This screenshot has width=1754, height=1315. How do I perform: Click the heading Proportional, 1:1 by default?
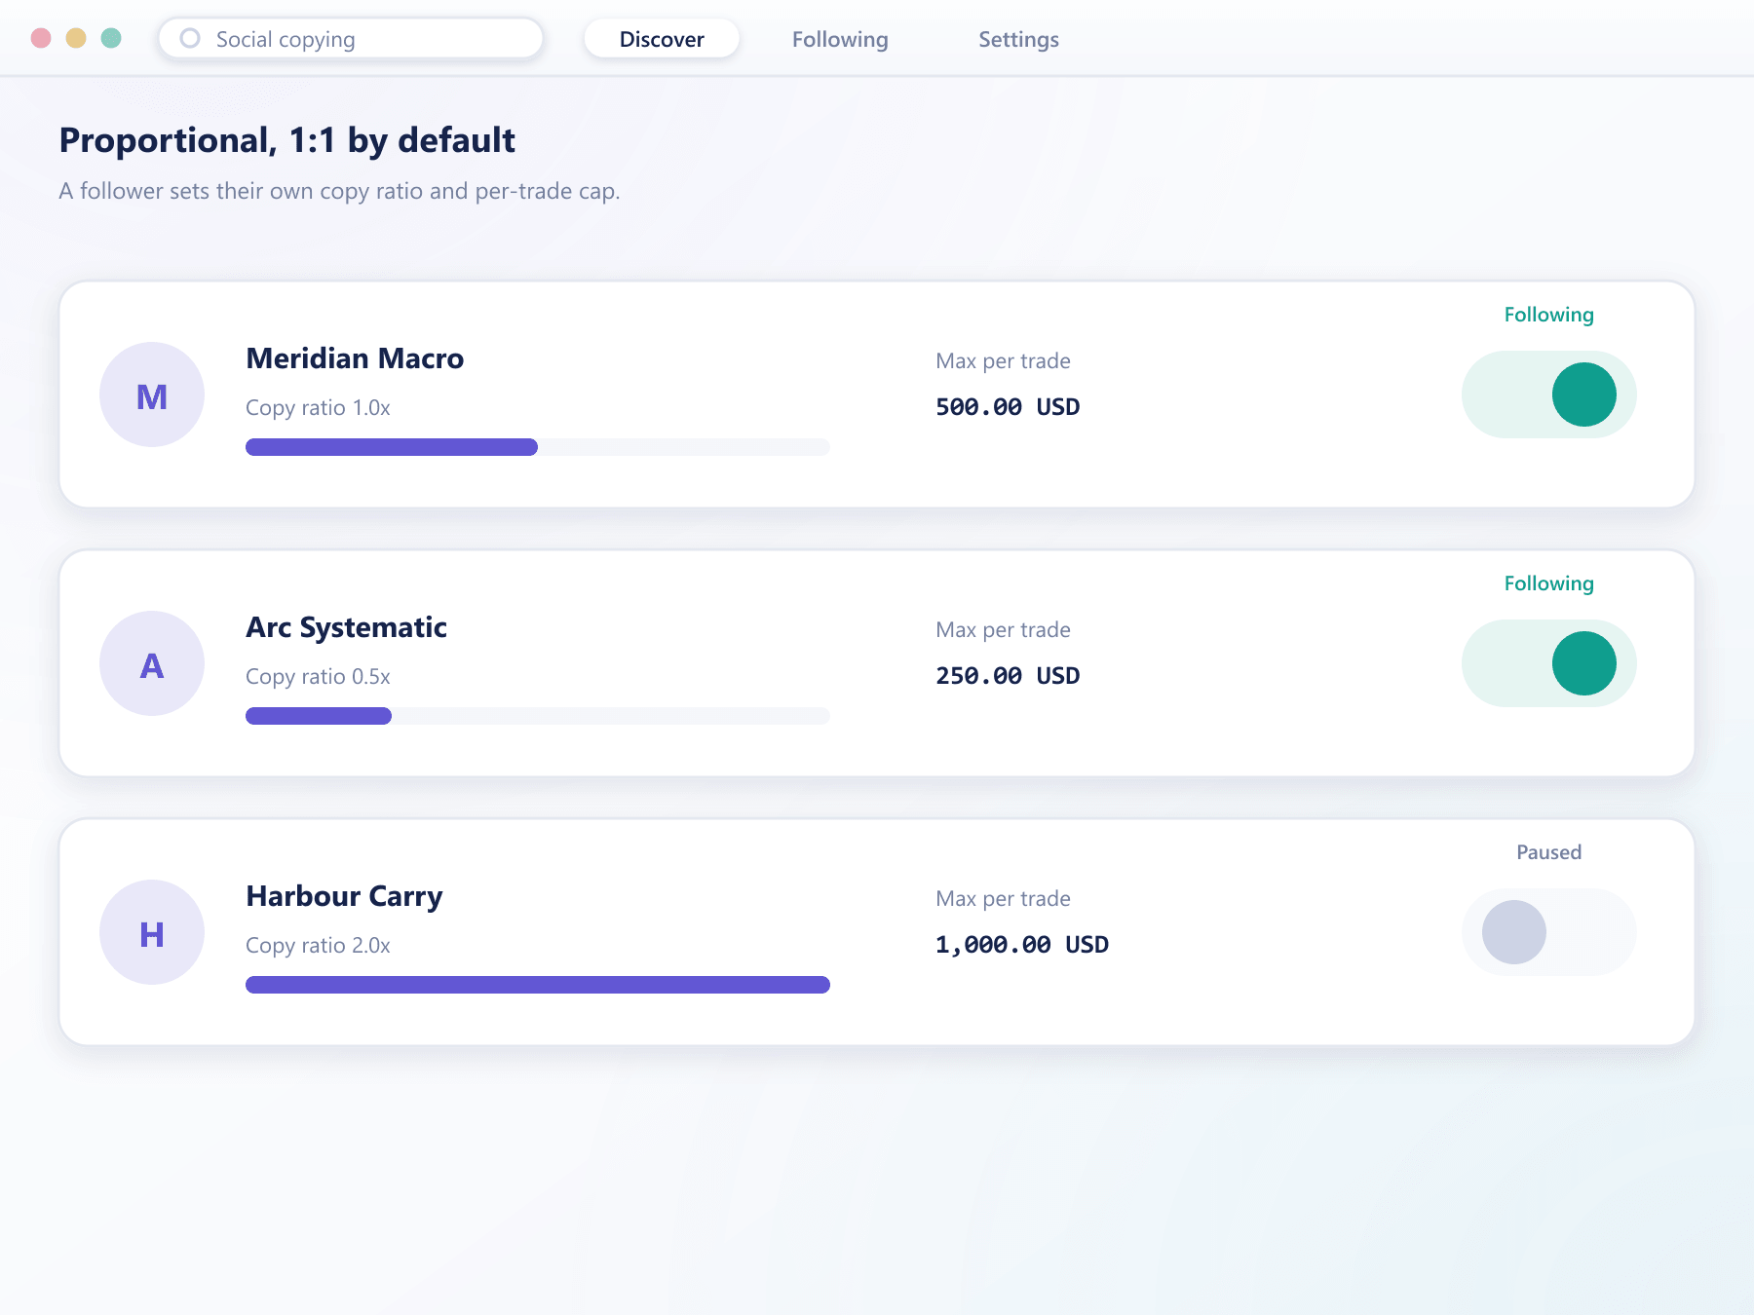pyautogui.click(x=287, y=140)
